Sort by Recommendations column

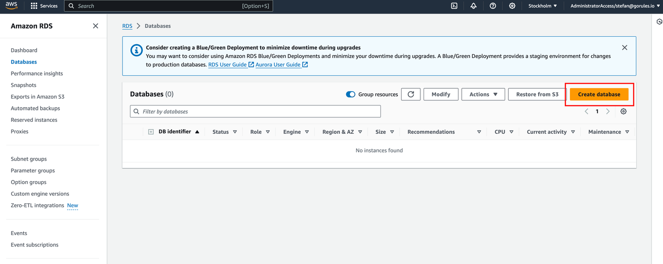click(x=444, y=132)
